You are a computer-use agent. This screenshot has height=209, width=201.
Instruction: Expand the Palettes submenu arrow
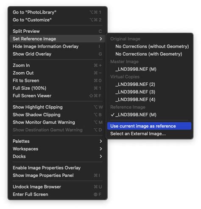[100, 141]
